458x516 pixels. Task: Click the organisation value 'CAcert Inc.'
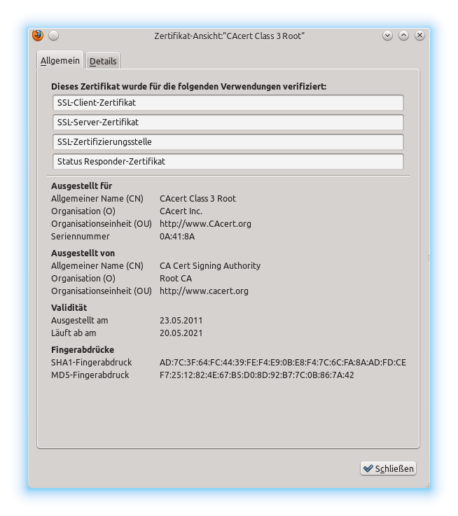pyautogui.click(x=181, y=211)
